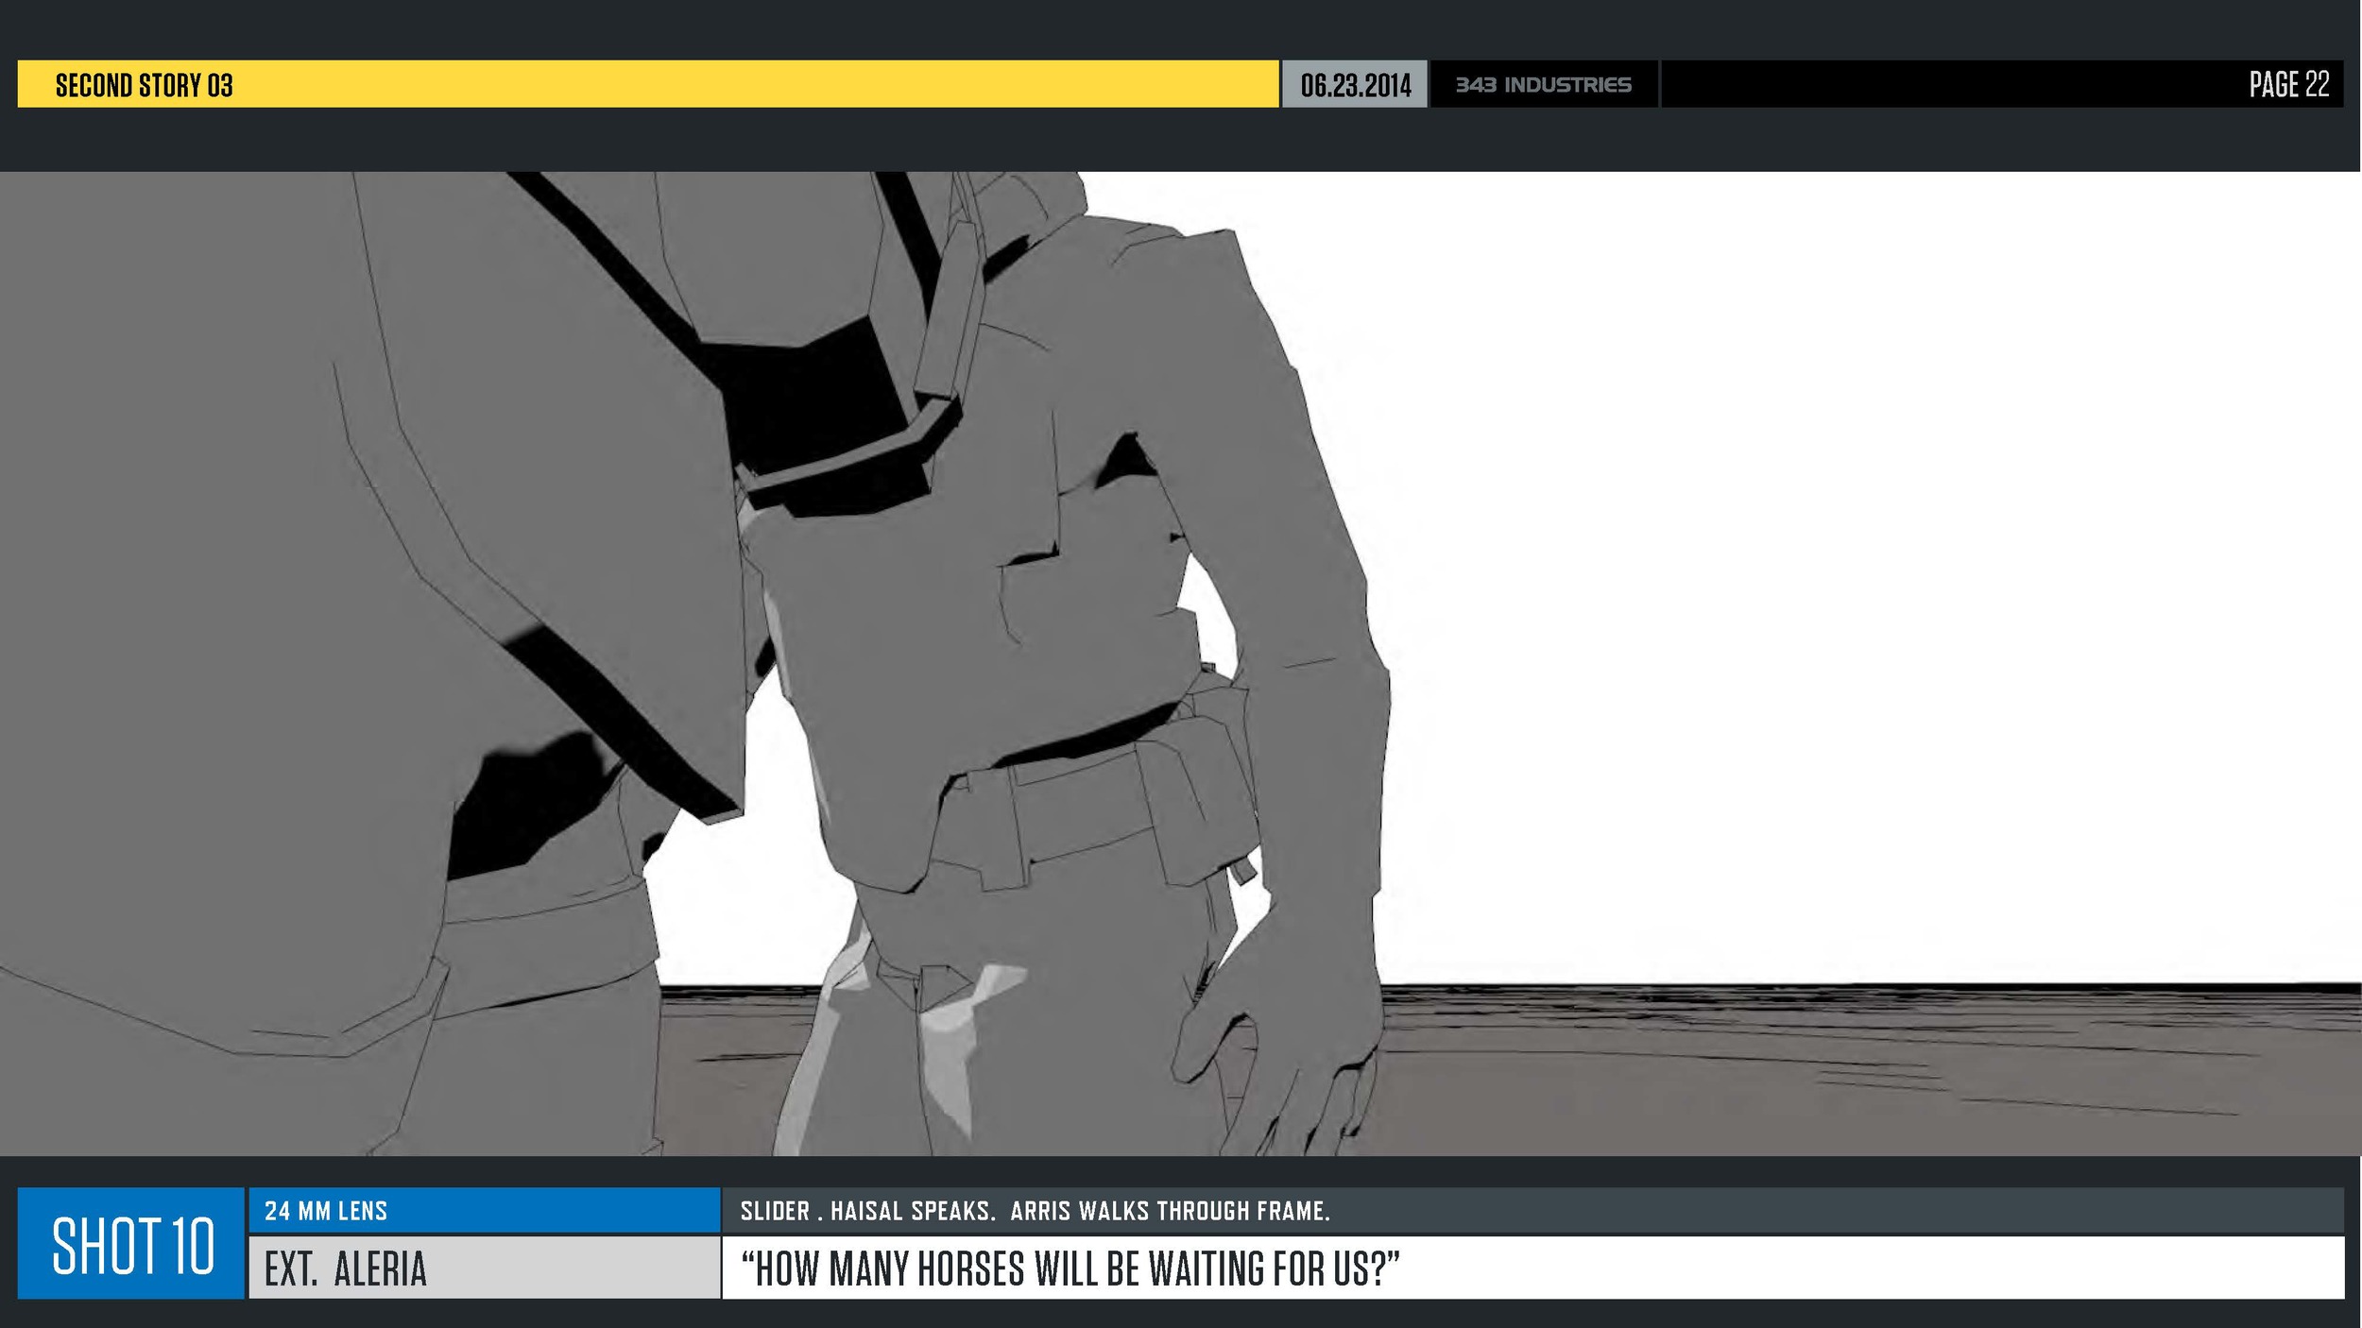Click the 'SHOT 10' block
2362x1328 pixels.
[x=131, y=1243]
